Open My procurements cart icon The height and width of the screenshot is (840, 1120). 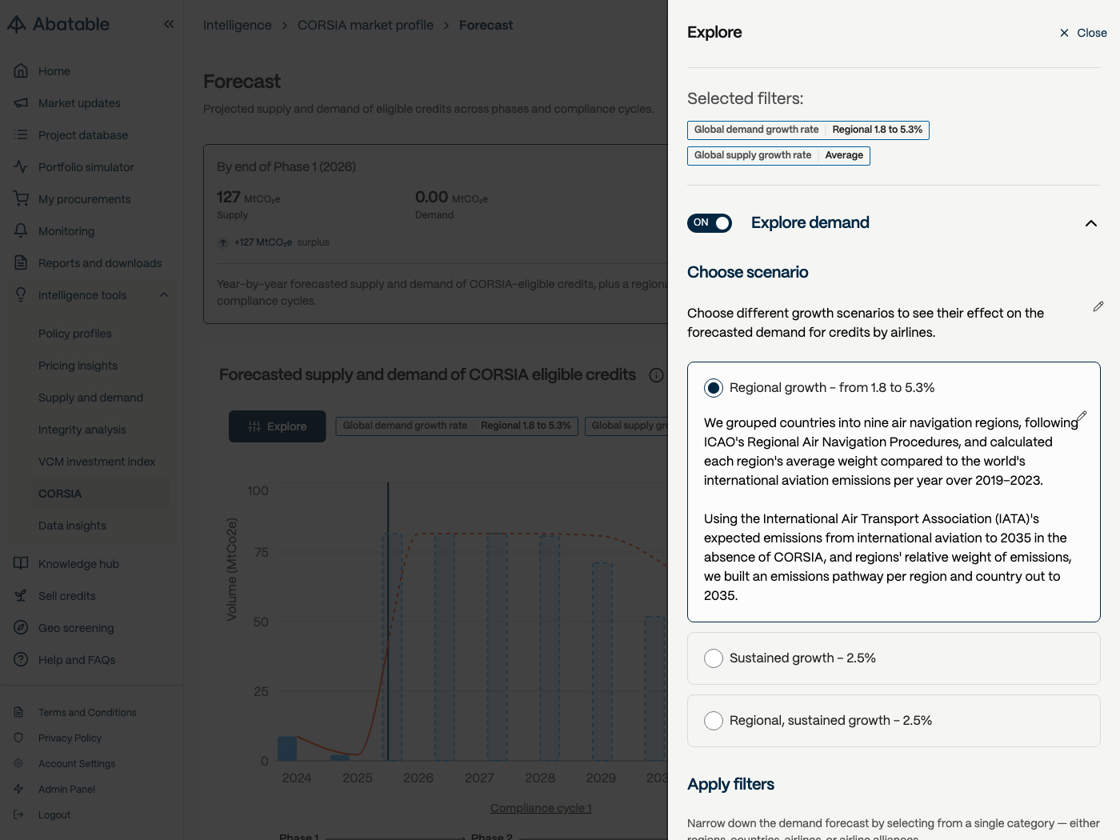coord(22,198)
